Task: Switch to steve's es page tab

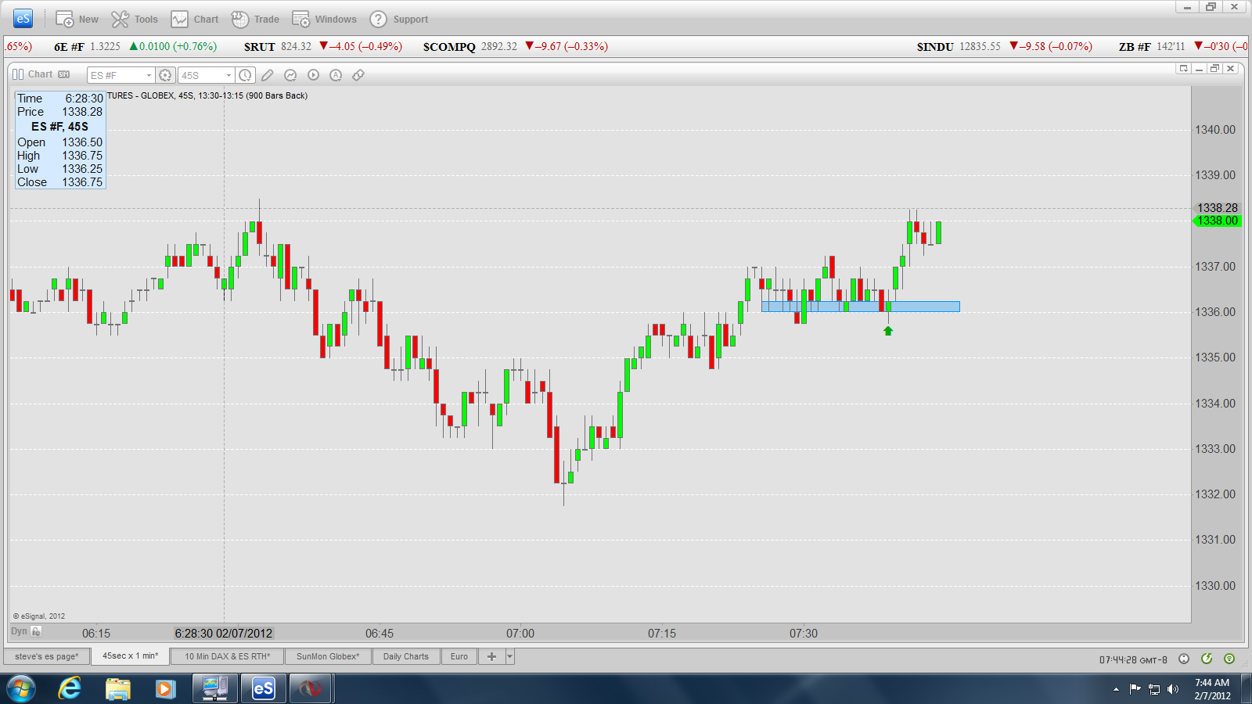Action: point(47,656)
